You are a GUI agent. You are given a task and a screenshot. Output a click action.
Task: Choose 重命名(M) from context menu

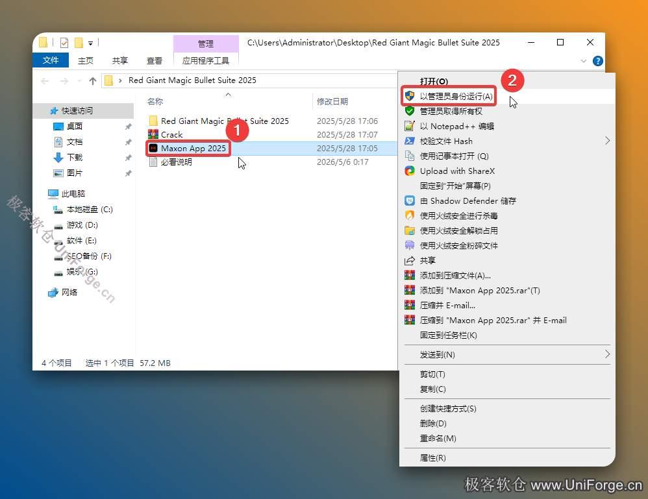click(x=438, y=438)
